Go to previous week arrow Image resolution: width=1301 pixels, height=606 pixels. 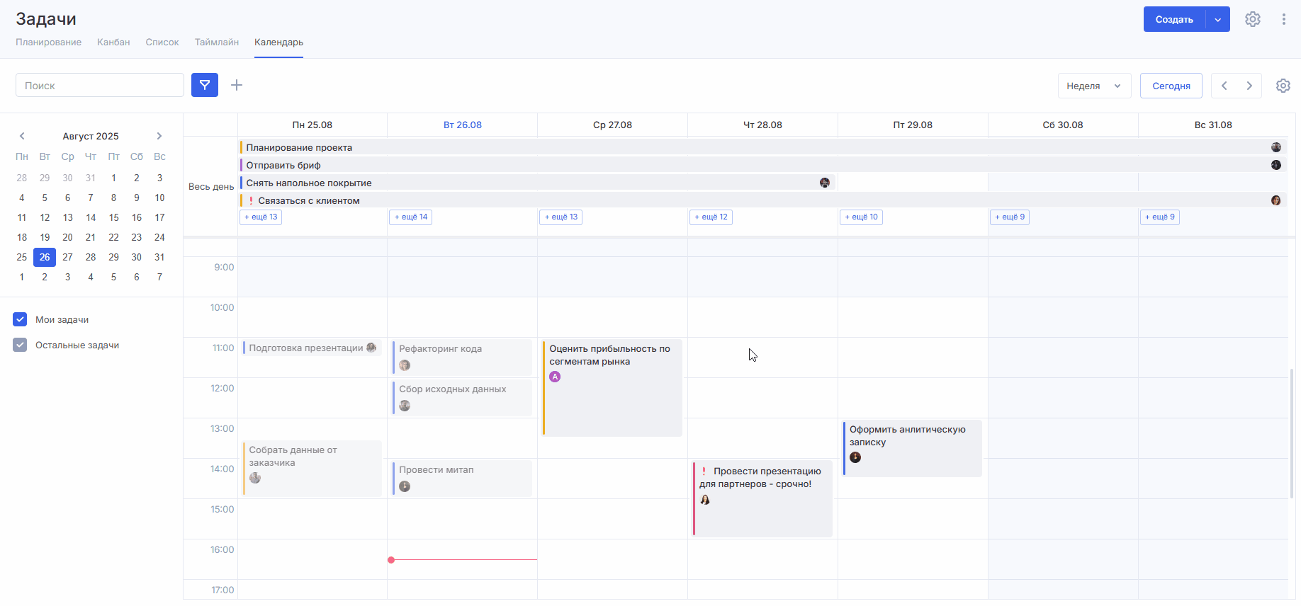click(1224, 86)
